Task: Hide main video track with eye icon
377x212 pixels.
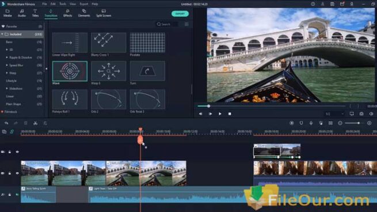Action: 17,173
